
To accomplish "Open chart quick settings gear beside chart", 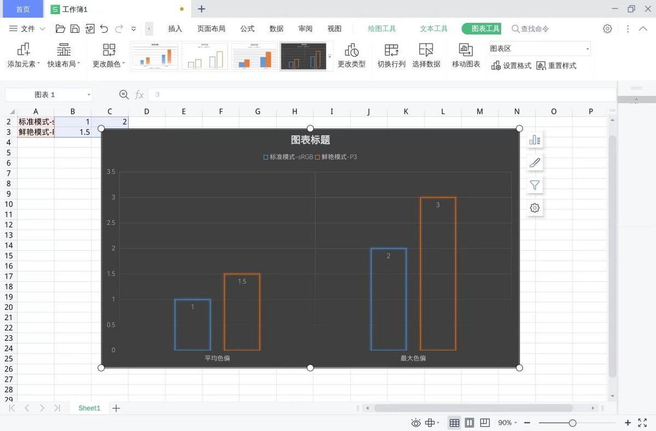I will pyautogui.click(x=534, y=208).
